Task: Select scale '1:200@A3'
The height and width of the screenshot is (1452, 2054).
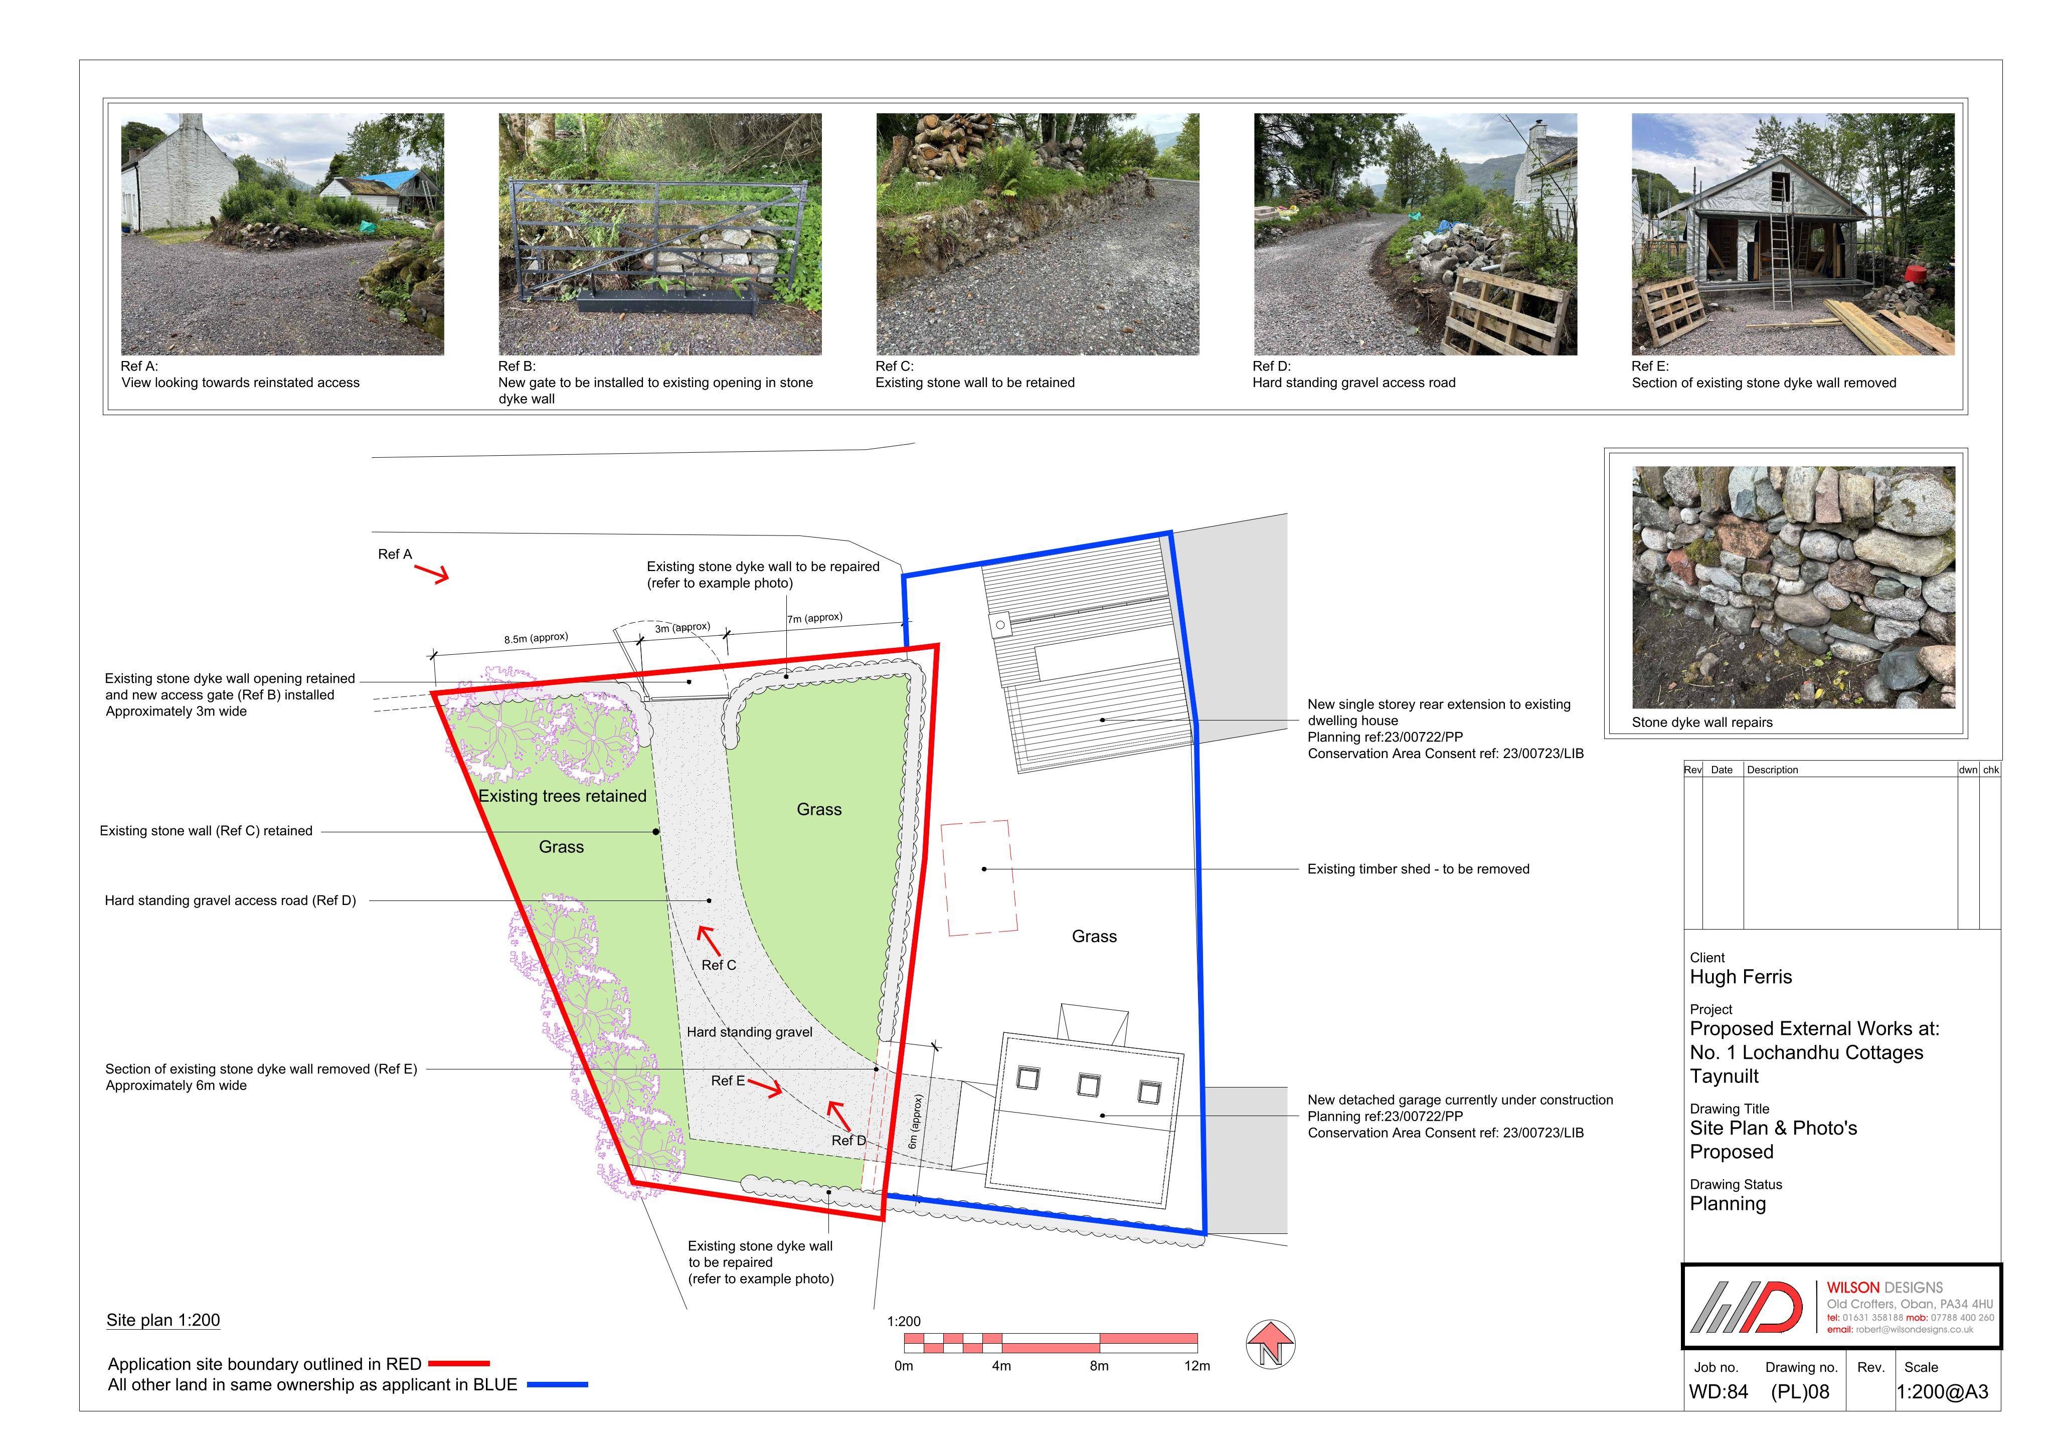Action: click(1943, 1392)
